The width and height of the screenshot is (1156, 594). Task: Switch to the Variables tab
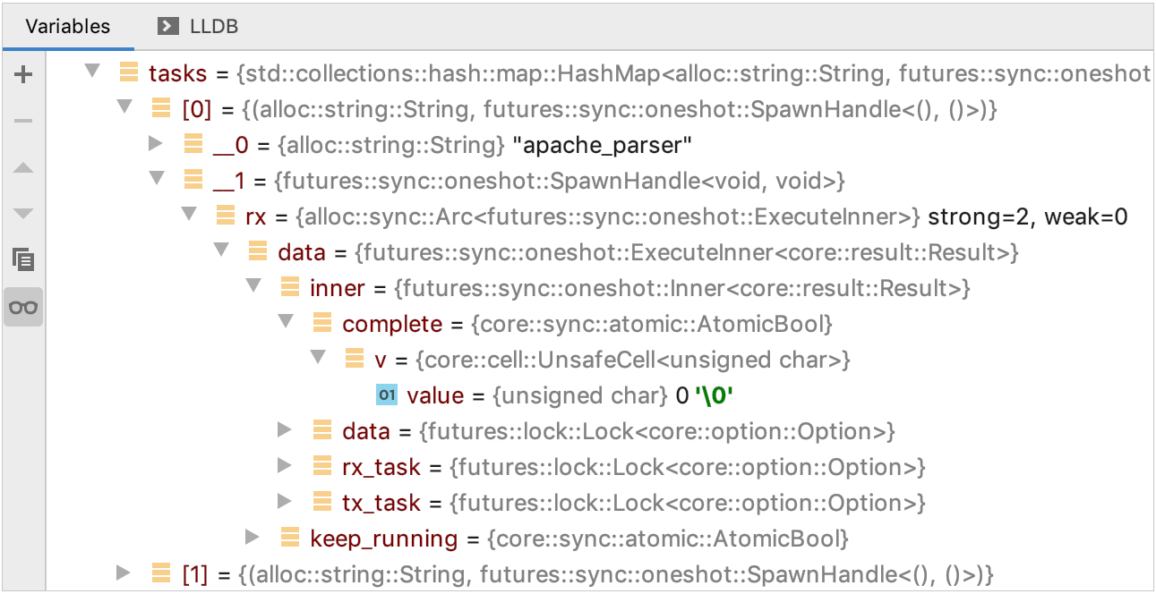pyautogui.click(x=68, y=26)
